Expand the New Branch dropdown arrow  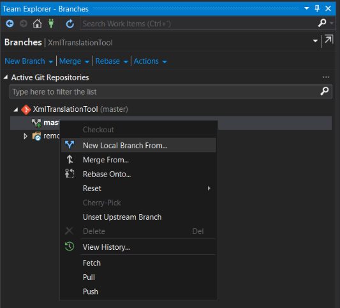[x=50, y=62]
